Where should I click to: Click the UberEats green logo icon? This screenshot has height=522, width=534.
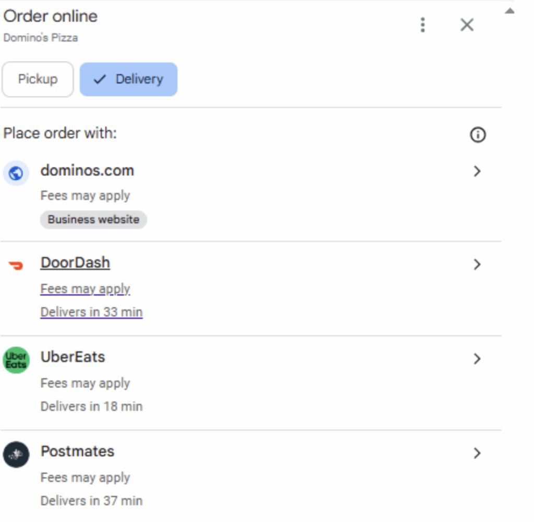(x=16, y=360)
